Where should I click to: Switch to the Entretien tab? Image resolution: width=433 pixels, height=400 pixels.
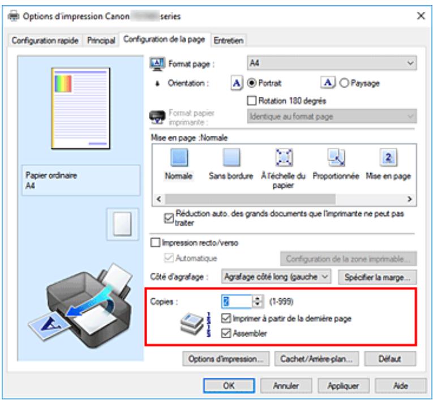[228, 41]
